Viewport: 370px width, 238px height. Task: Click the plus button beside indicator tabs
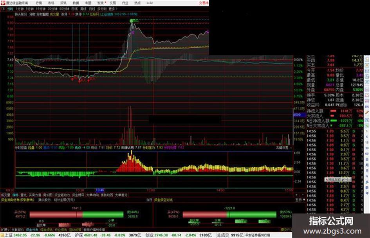296,195
